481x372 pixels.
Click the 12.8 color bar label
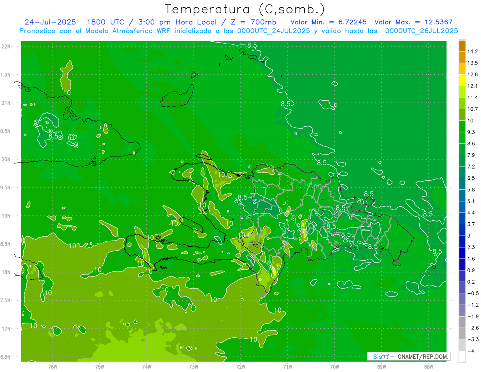pyautogui.click(x=473, y=74)
